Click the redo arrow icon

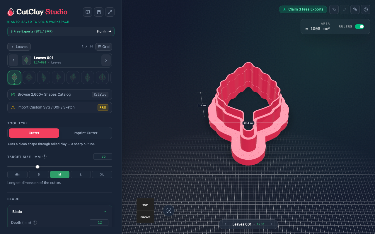tap(345, 9)
